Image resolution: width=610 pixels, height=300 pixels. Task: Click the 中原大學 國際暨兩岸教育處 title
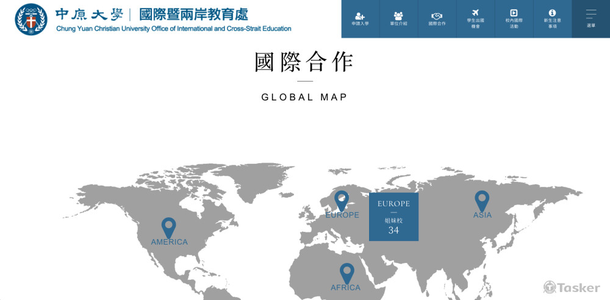tap(151, 14)
